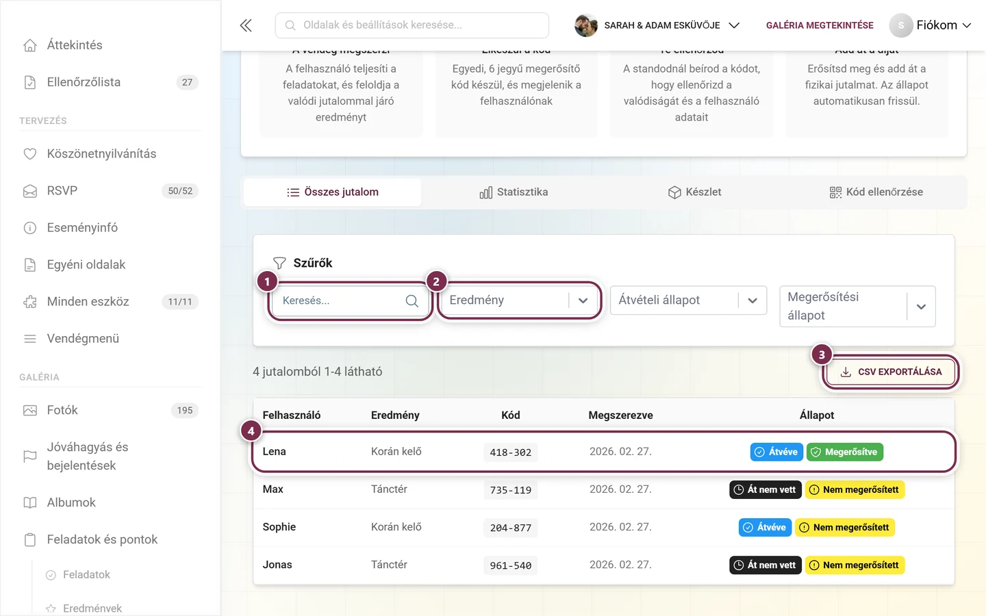Open the Galéria megtekintése link
Viewport: 986px width, 616px height.
point(820,25)
